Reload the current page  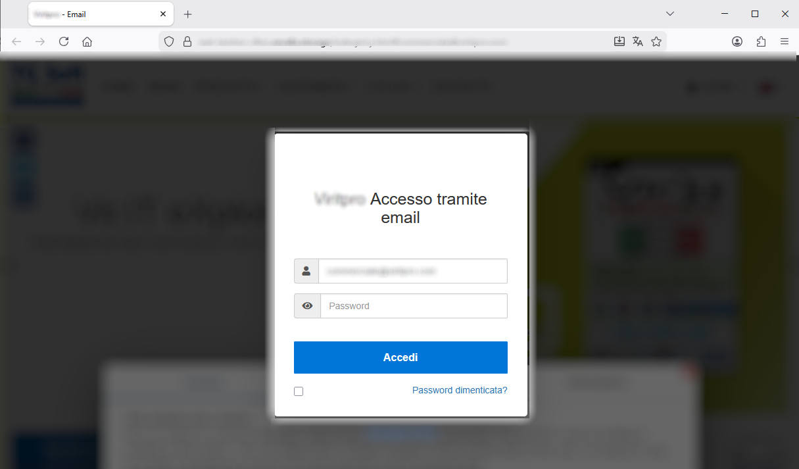pos(64,41)
